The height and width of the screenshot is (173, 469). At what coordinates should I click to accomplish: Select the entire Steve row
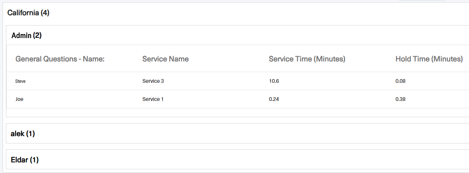tap(238, 81)
